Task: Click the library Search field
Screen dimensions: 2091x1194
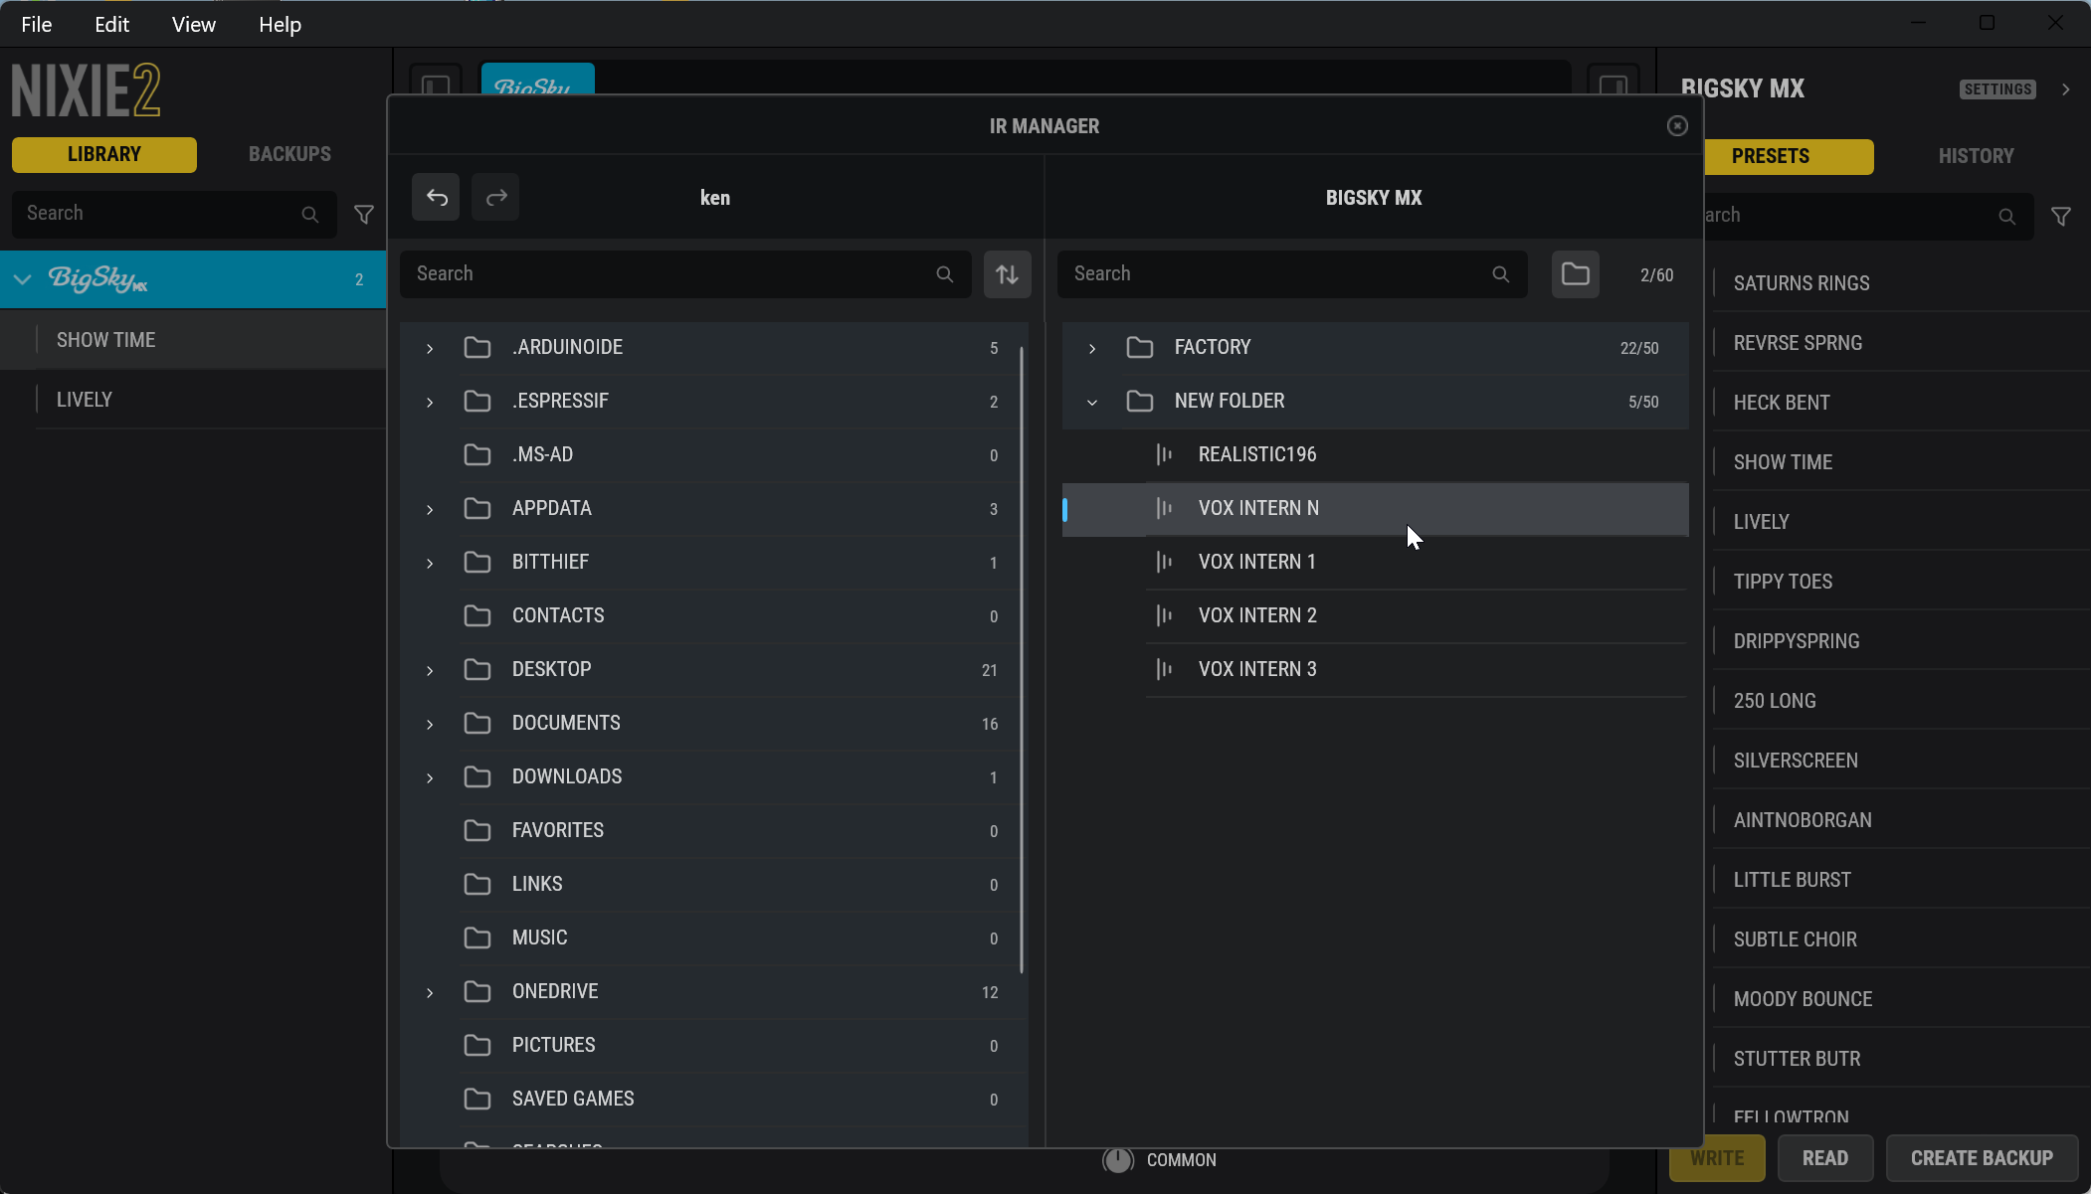Action: click(x=174, y=215)
